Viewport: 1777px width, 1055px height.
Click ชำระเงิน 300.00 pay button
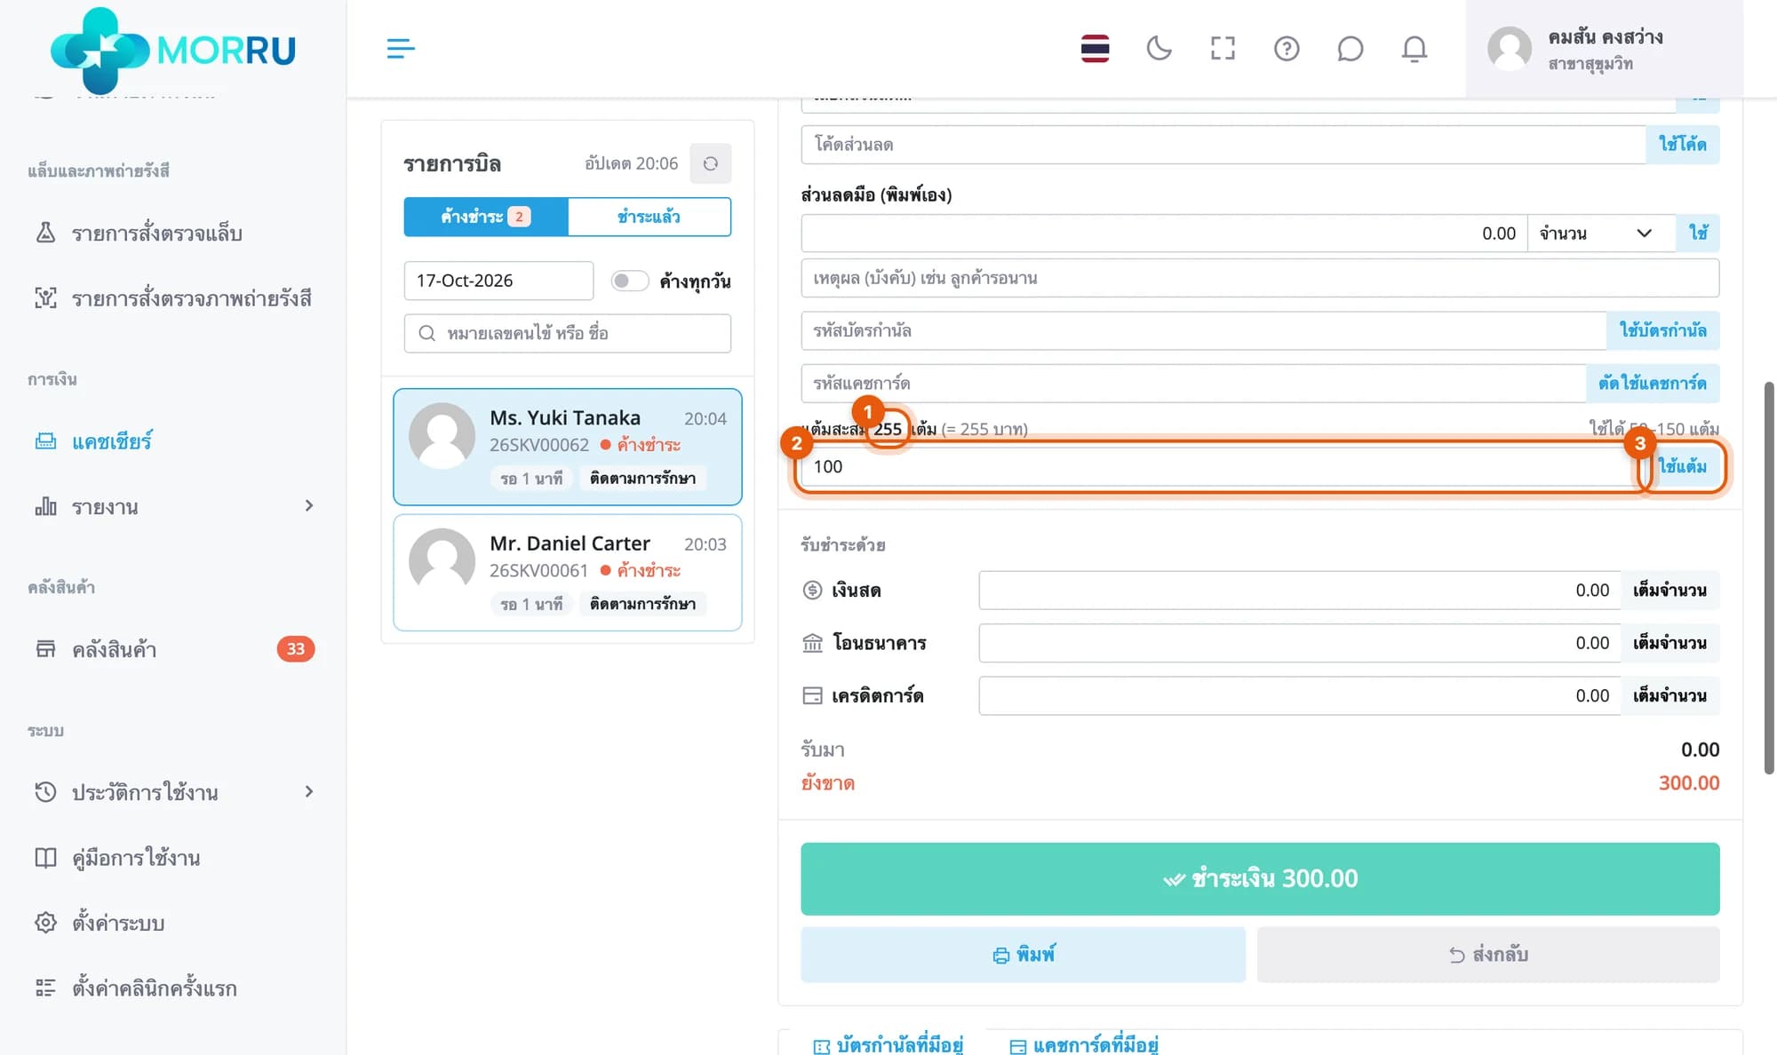1260,879
